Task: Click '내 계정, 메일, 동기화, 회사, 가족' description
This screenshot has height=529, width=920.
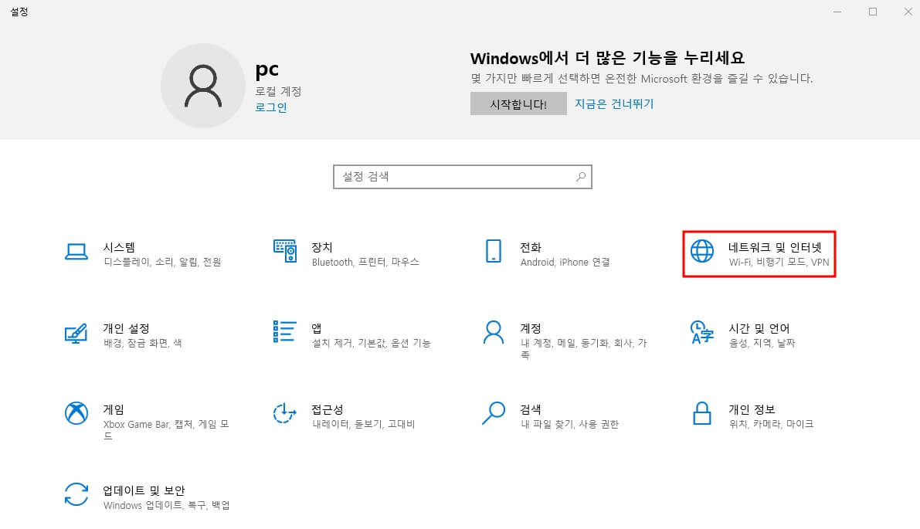Action: point(583,348)
